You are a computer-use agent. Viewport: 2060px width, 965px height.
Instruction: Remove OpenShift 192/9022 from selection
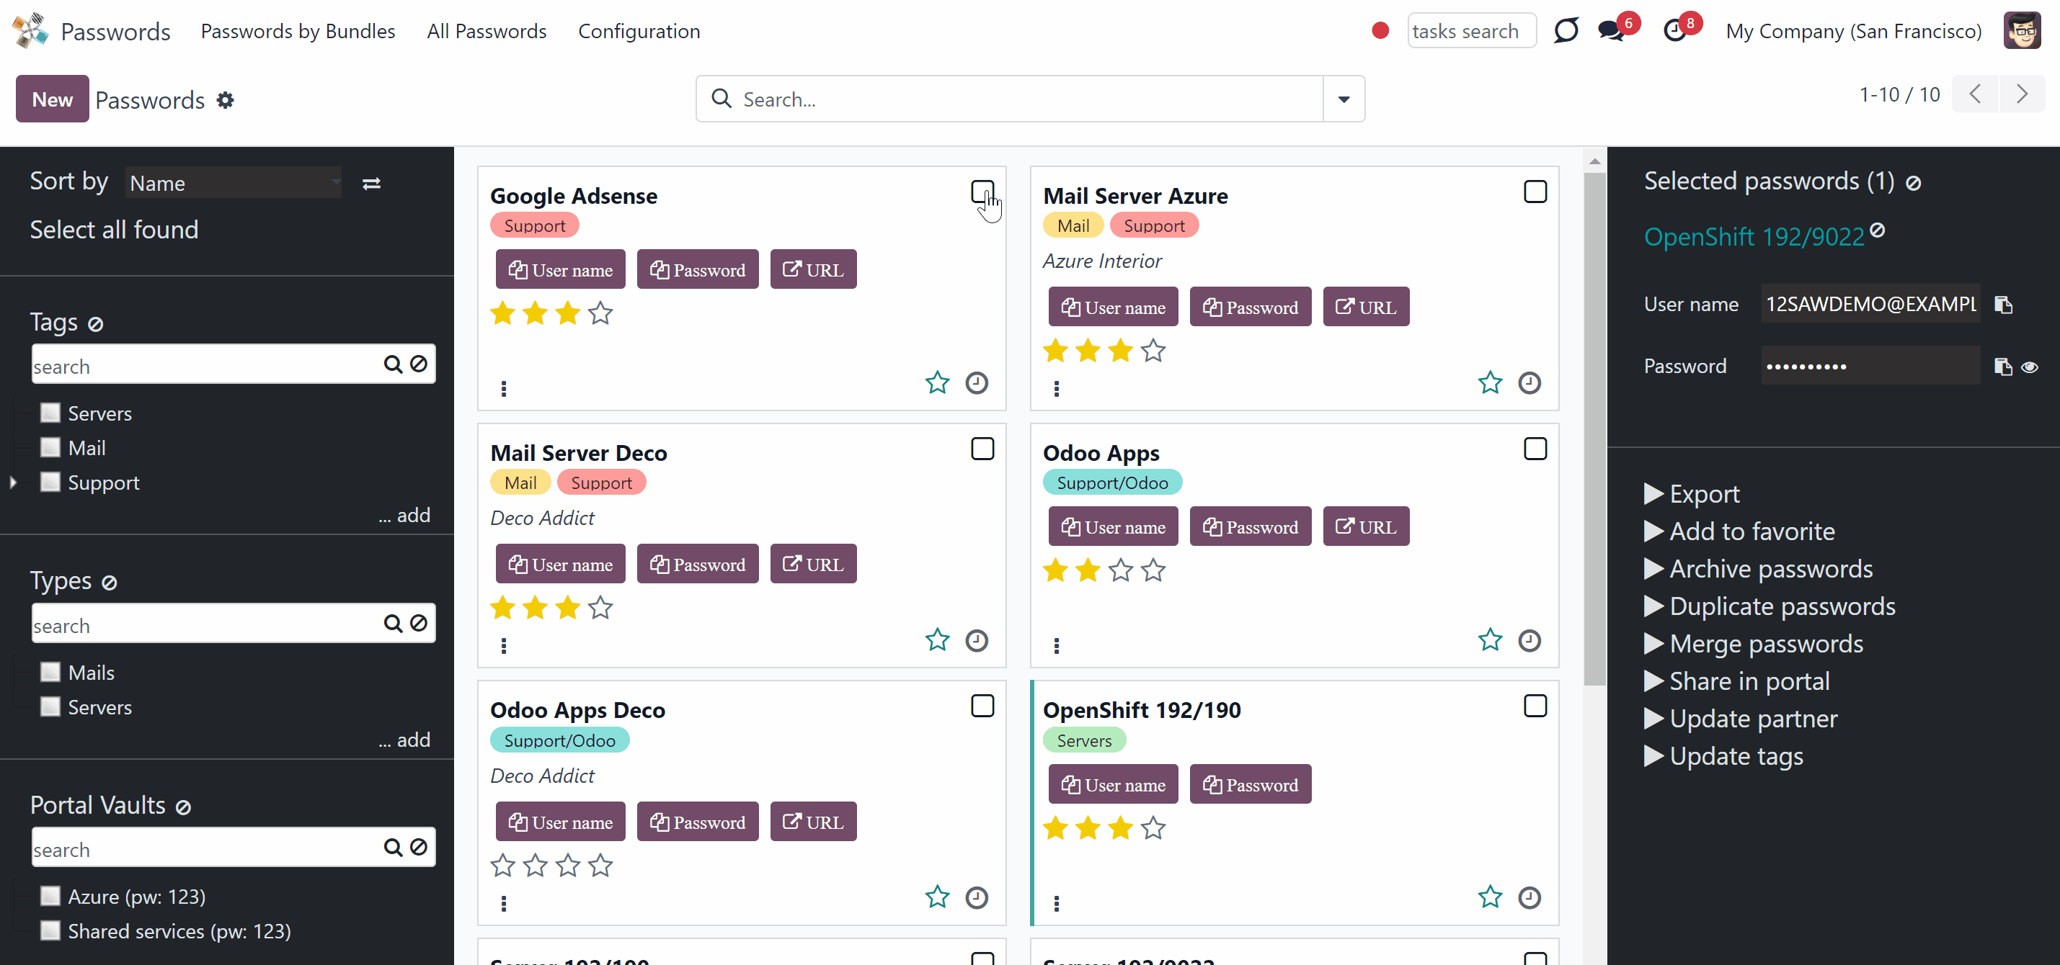tap(1878, 230)
